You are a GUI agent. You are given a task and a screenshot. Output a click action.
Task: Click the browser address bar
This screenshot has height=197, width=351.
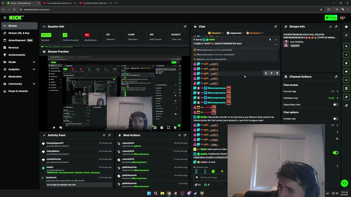coord(170,10)
